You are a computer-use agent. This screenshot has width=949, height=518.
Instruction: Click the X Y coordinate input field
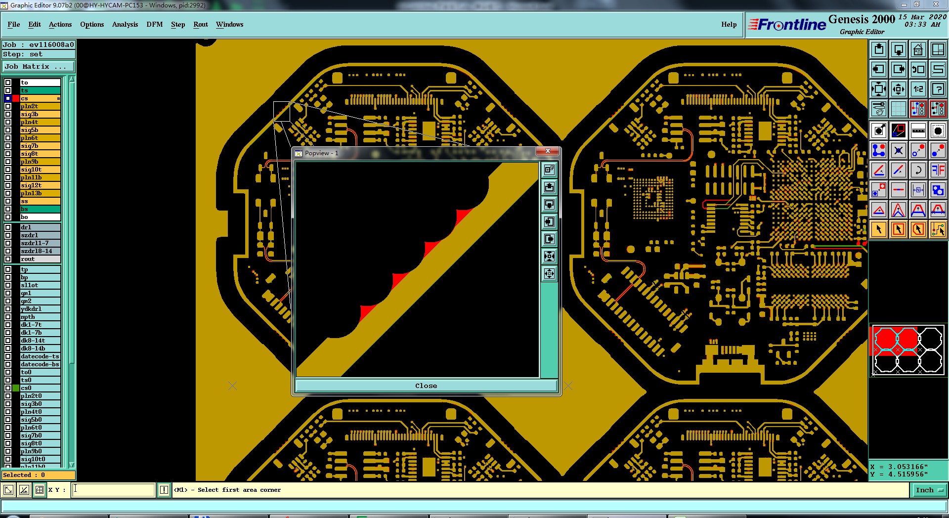114,490
